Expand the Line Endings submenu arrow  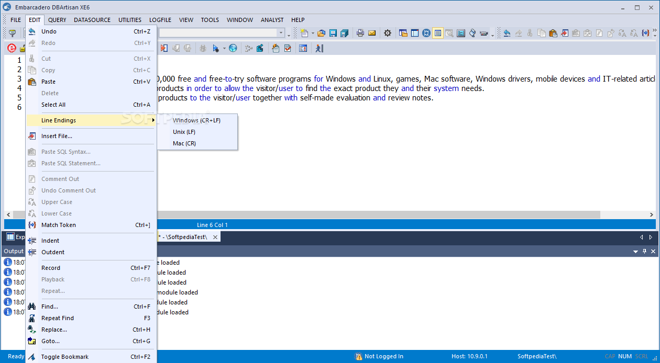coord(153,120)
